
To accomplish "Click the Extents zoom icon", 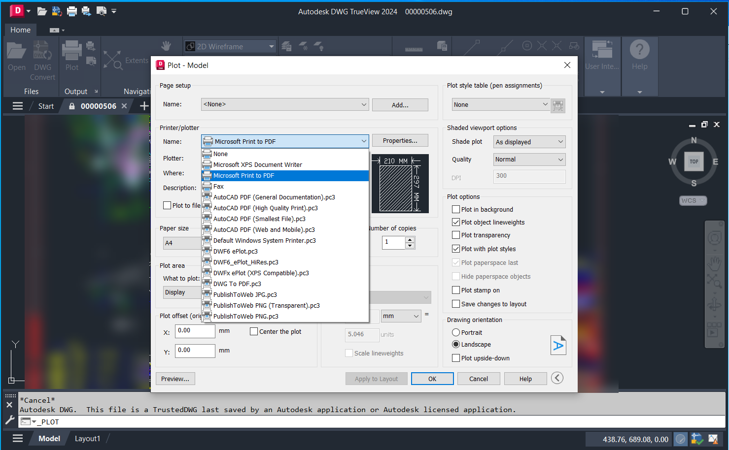I will point(113,60).
